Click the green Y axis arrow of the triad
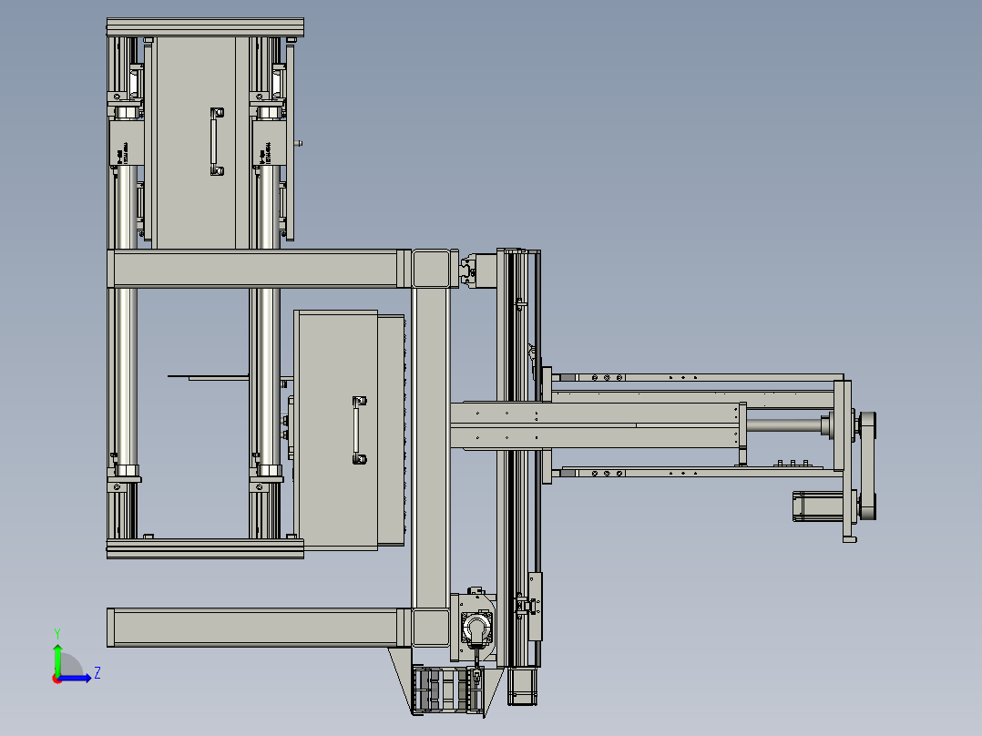982x736 pixels. point(57,659)
